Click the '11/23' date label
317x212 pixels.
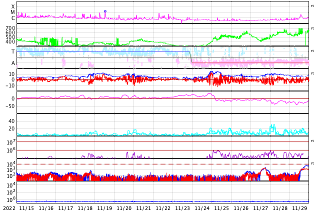[x=182, y=208]
